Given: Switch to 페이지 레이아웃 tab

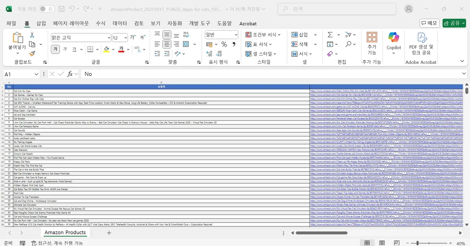Looking at the screenshot, I should pos(71,23).
